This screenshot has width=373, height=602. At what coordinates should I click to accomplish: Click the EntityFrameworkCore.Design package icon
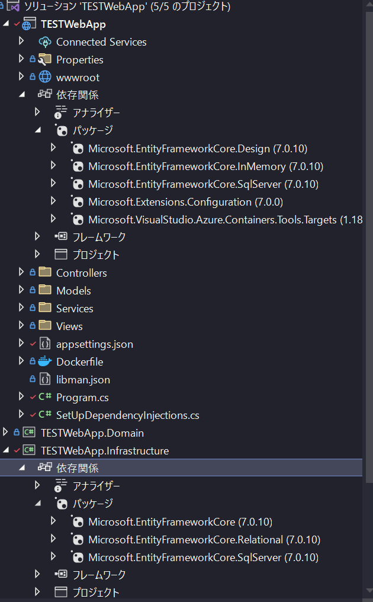(78, 149)
